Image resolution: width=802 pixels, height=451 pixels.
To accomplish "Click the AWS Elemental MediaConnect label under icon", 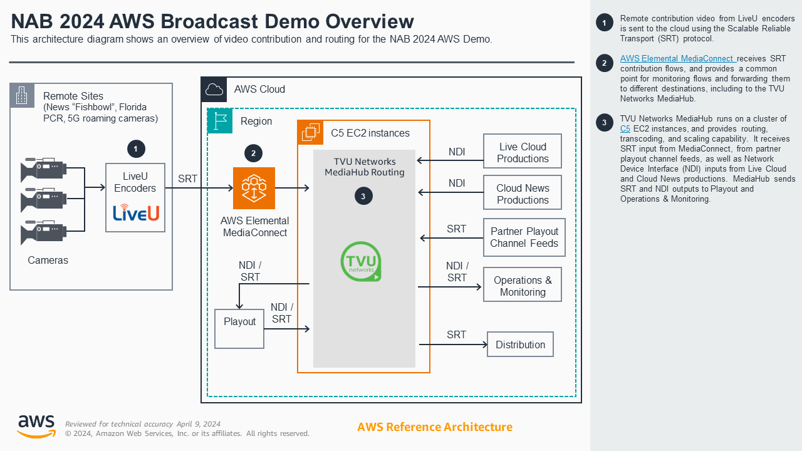I will click(x=255, y=227).
